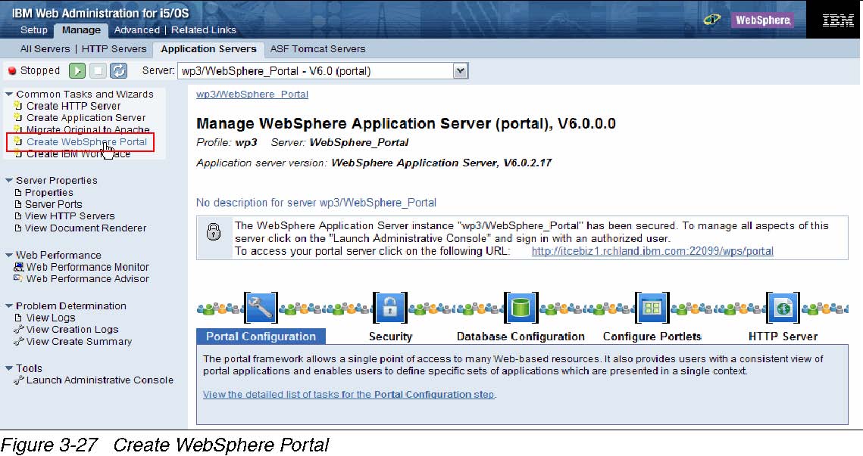Click the View Creation Logs wrench icon

click(x=19, y=330)
